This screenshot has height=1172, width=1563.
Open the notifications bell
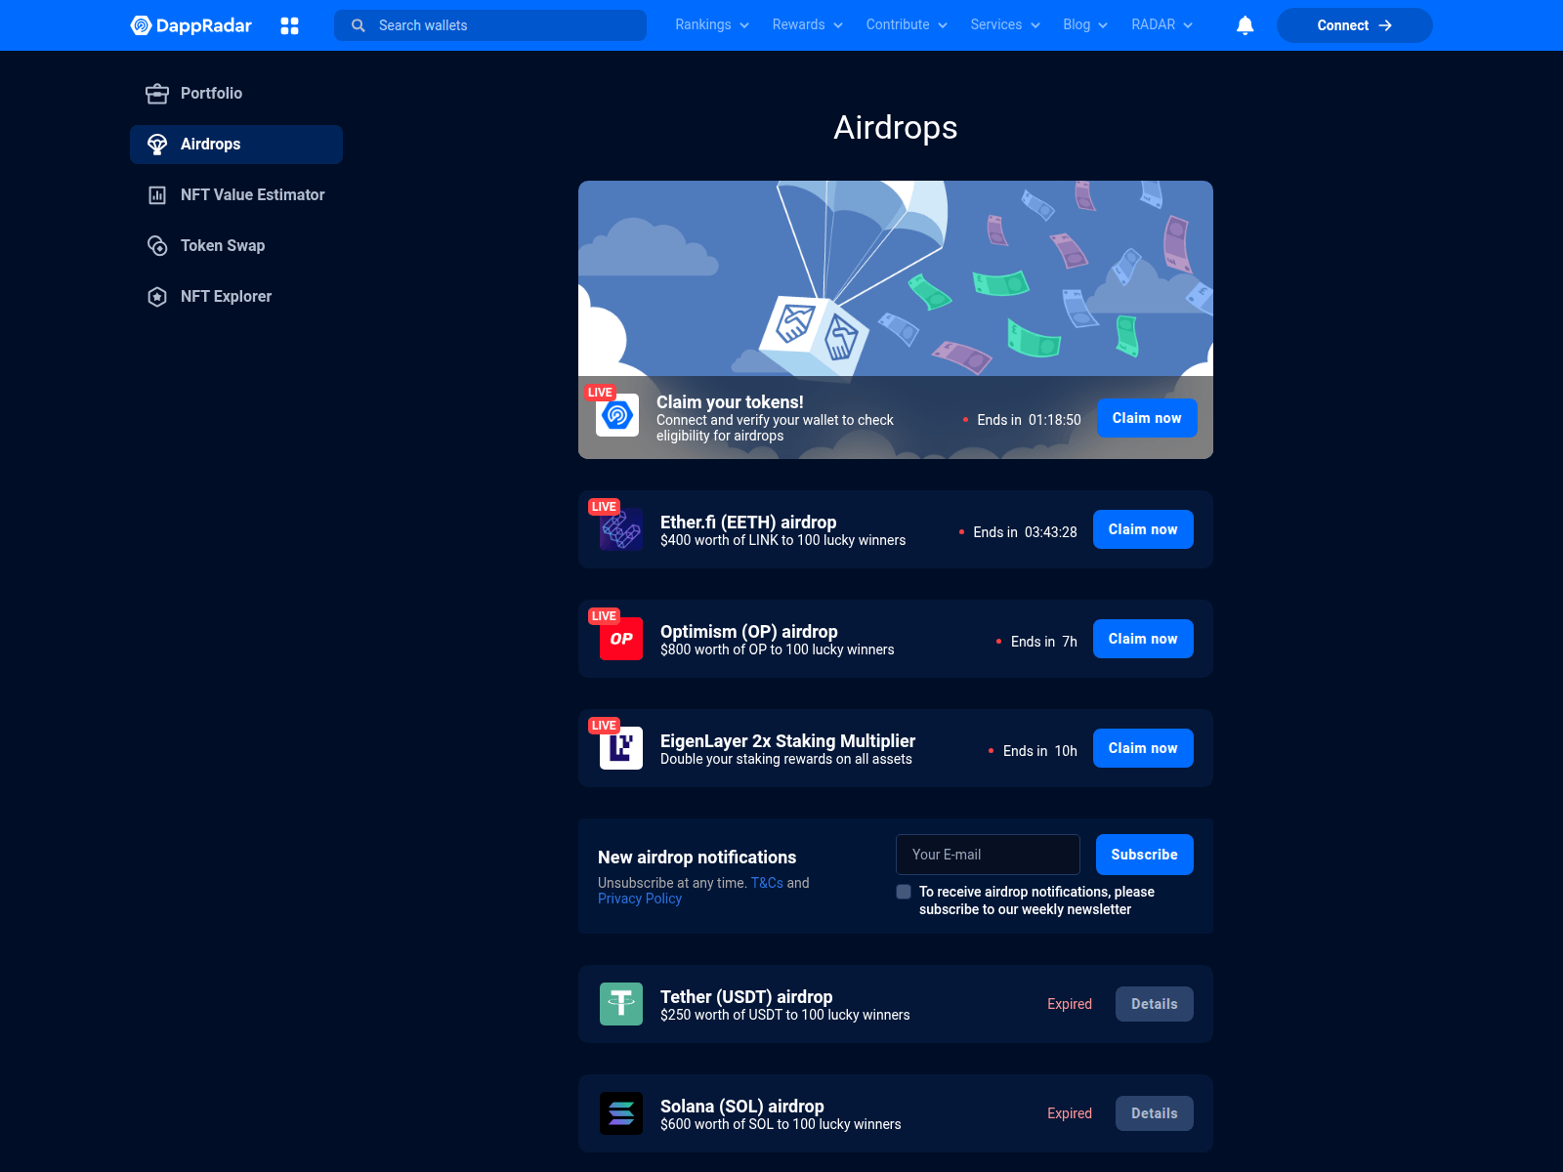1245,25
